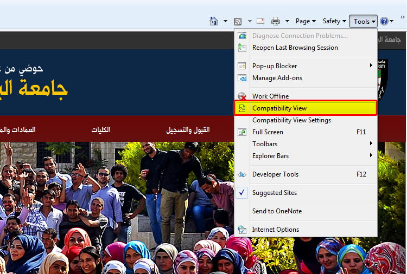Click the university crest logo
The image size is (407, 274).
383,80
